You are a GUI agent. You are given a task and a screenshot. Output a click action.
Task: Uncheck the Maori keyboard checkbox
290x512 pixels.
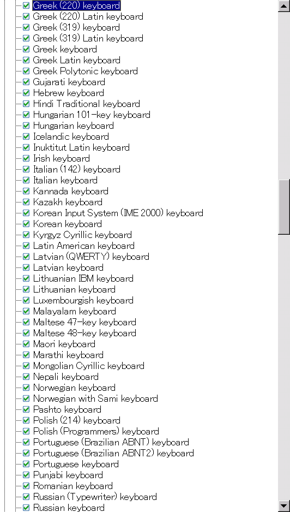point(26,344)
